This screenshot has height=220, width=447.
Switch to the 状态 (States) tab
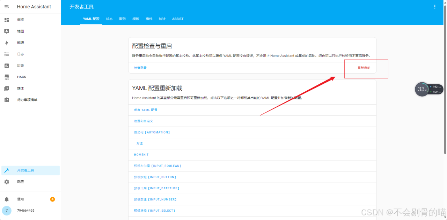[109, 19]
